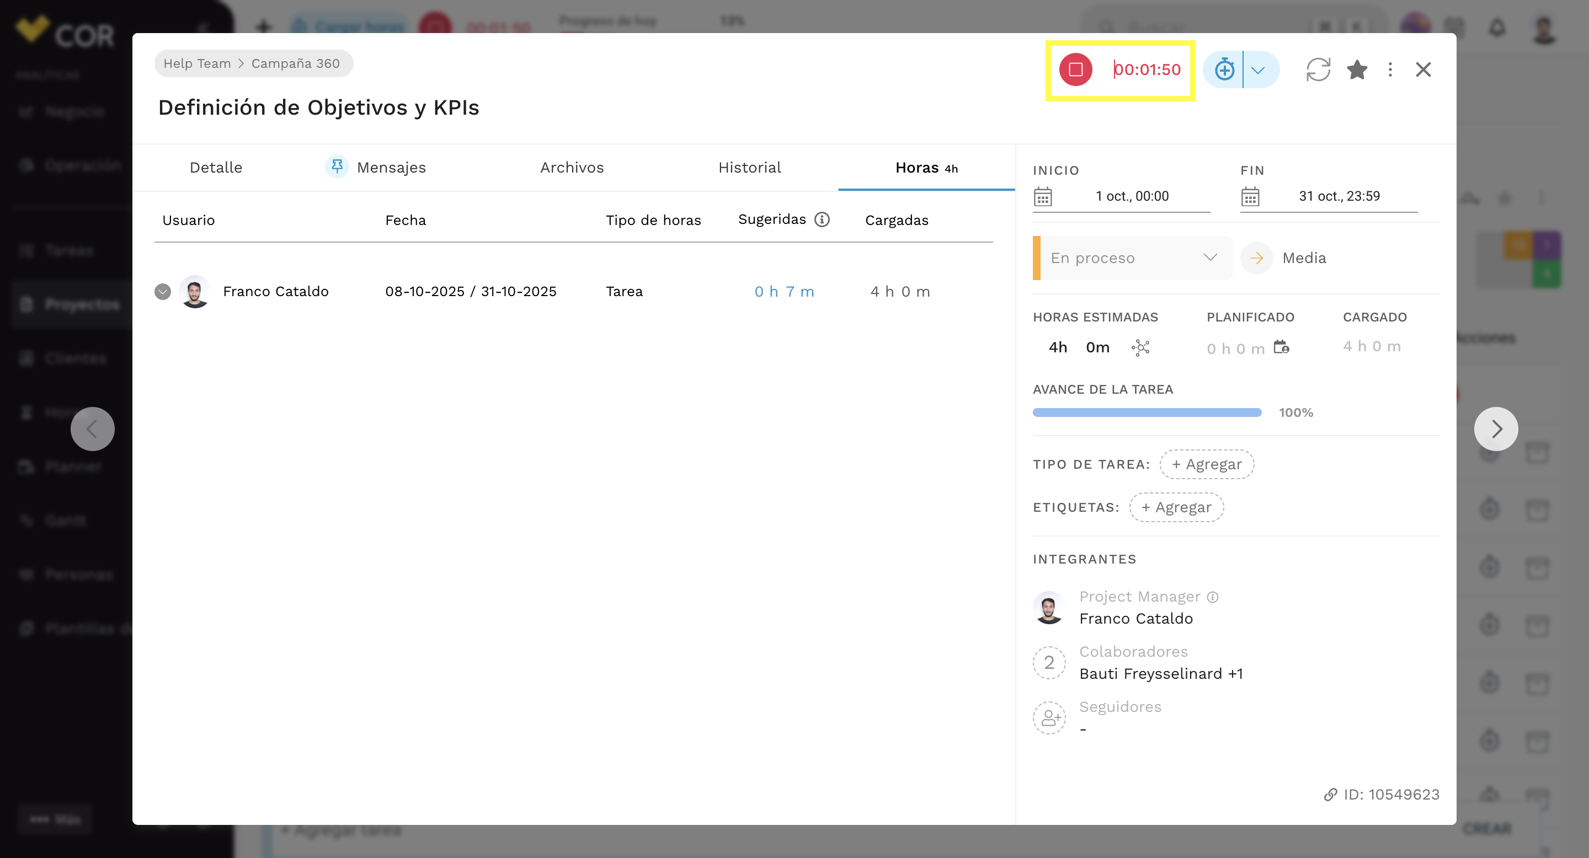Viewport: 1589px width, 858px height.
Task: Click the Fecha column header
Action: [x=406, y=220]
